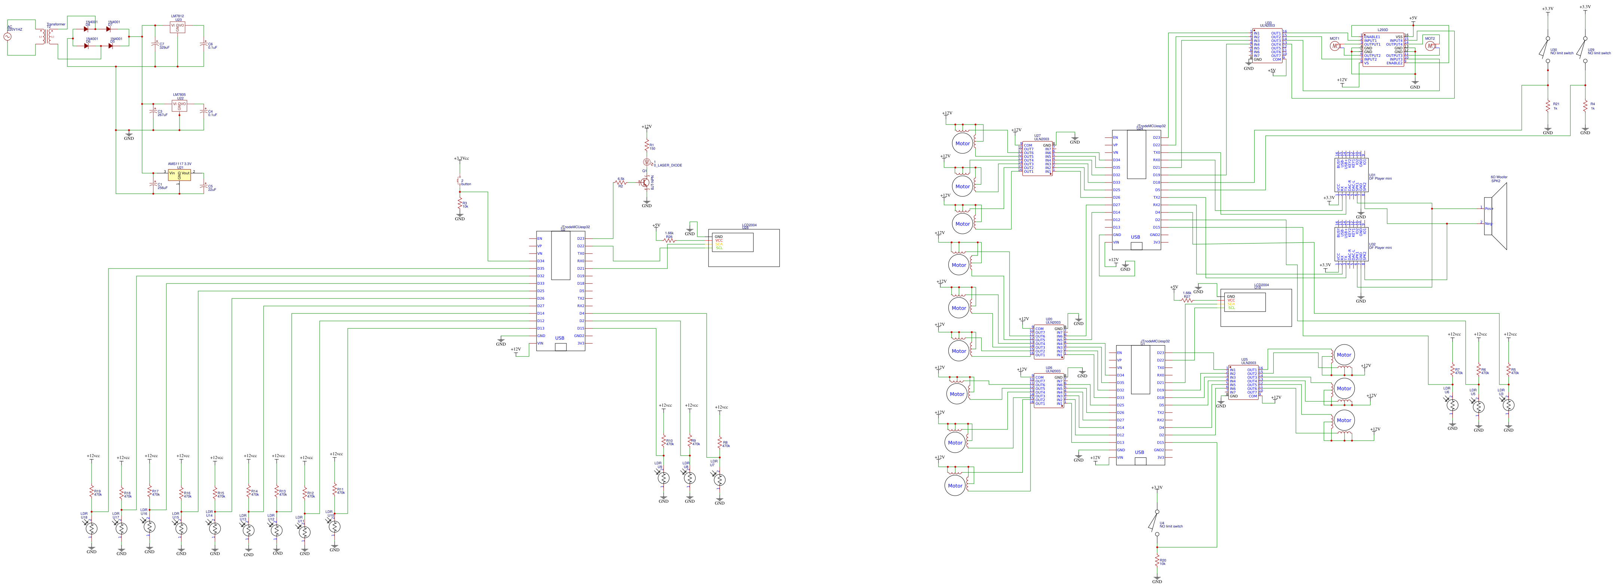
Task: Click the R21 1k resistor
Action: pos(1548,105)
